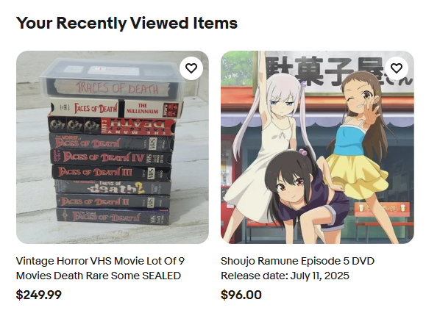Click the 'Movies Death Rare Some SEALED' text line

99,276
